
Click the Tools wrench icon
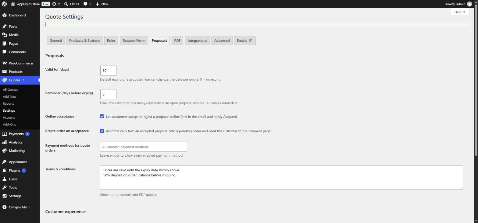coord(4,187)
